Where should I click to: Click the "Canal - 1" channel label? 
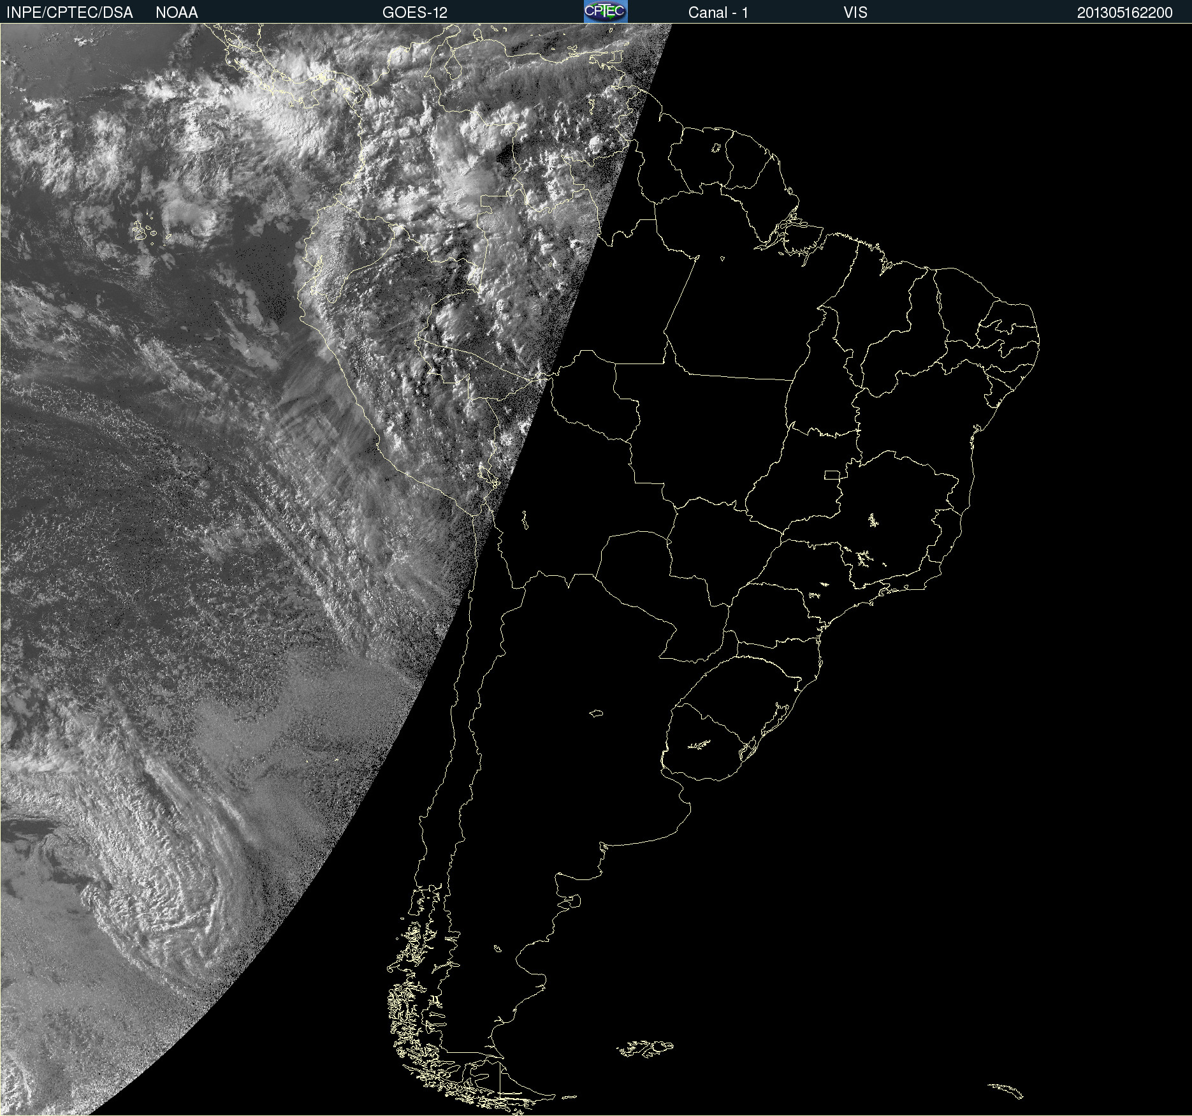(718, 13)
